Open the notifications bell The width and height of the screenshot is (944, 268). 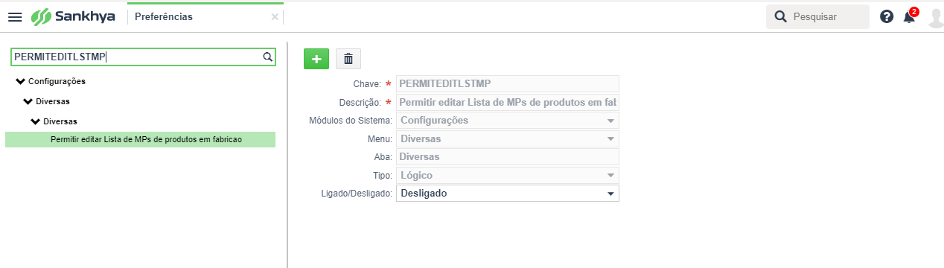(910, 16)
